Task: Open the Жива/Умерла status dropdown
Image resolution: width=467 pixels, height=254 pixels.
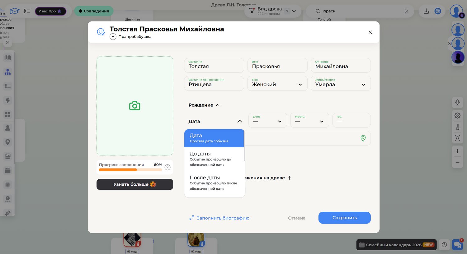Action: (340, 84)
